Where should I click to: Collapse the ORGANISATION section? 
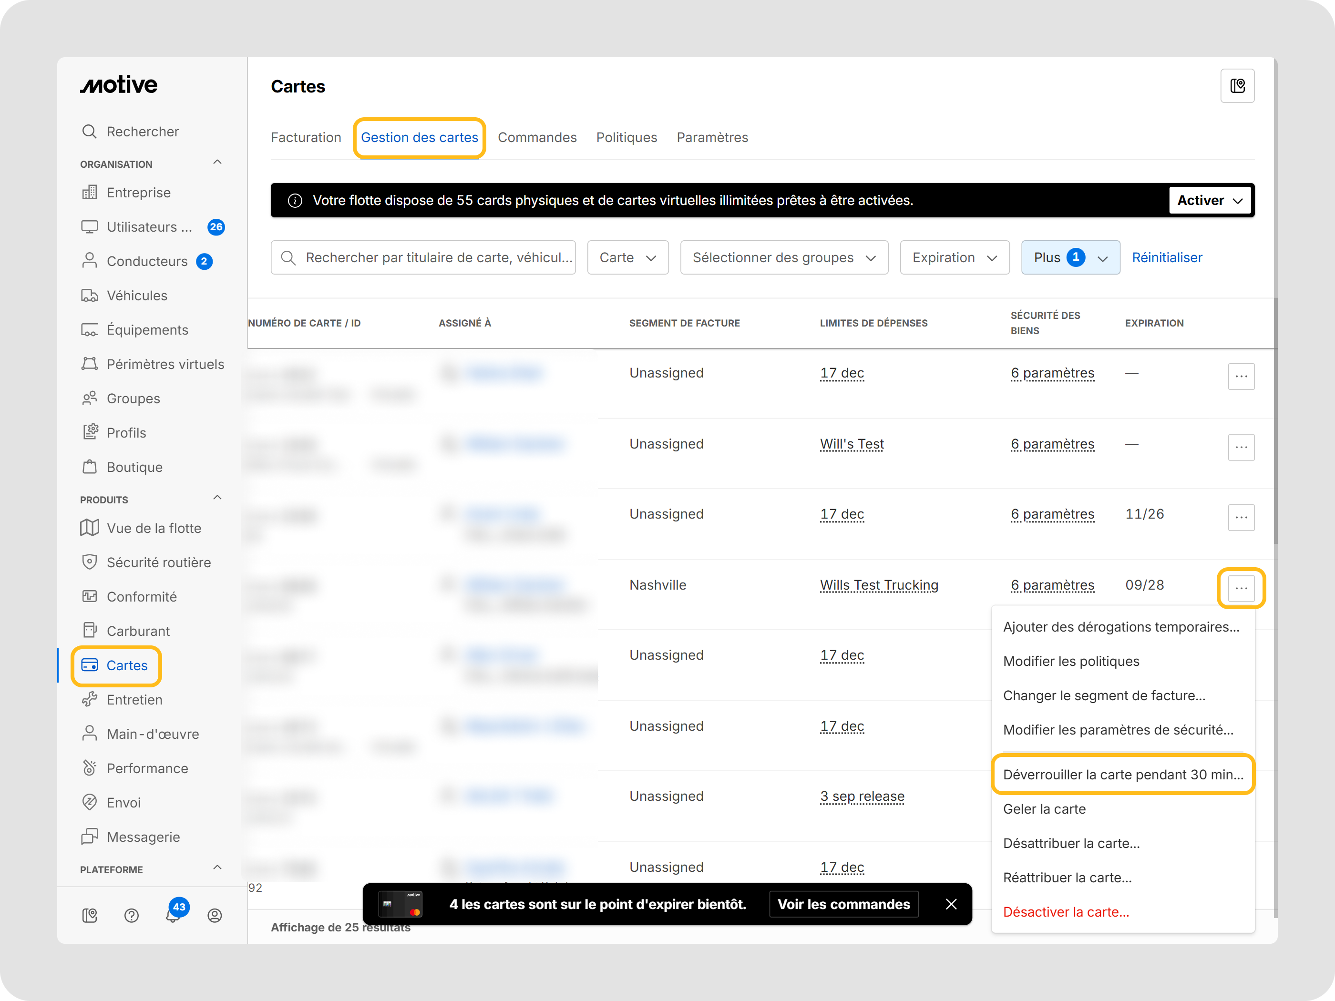tap(217, 163)
